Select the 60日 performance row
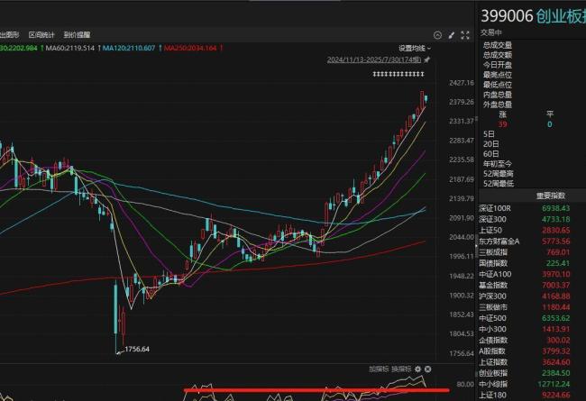 point(535,153)
